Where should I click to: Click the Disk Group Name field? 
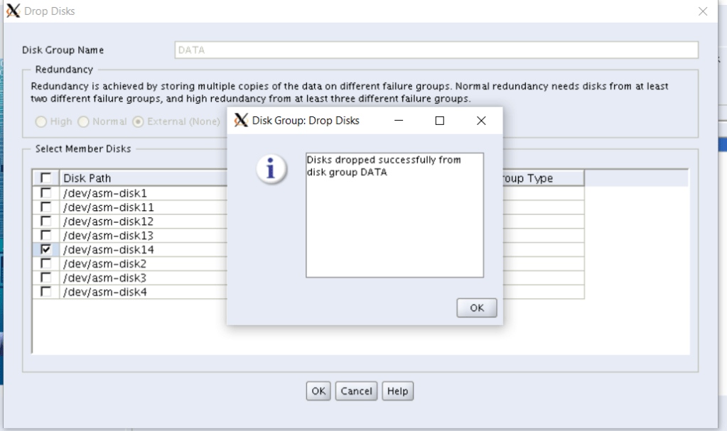pos(436,50)
